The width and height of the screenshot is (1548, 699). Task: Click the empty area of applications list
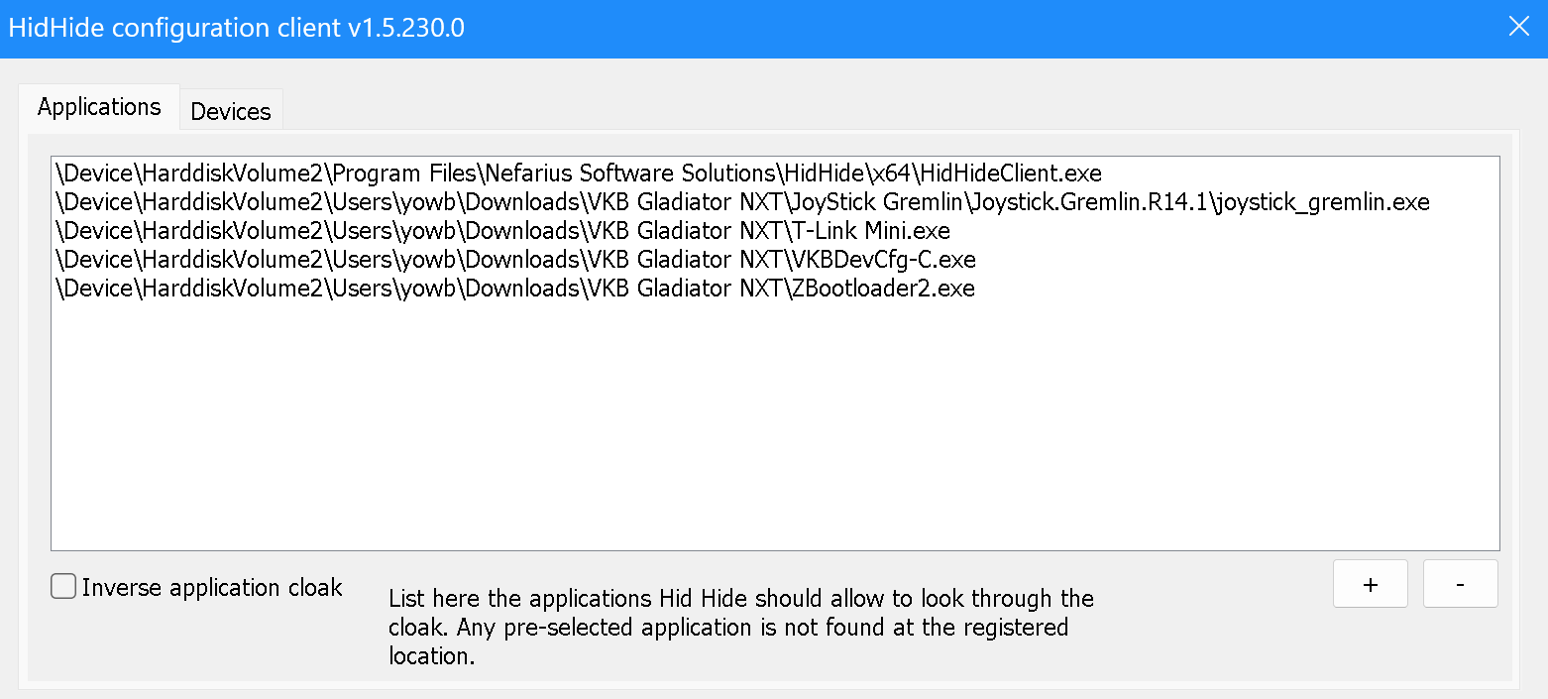(775, 426)
